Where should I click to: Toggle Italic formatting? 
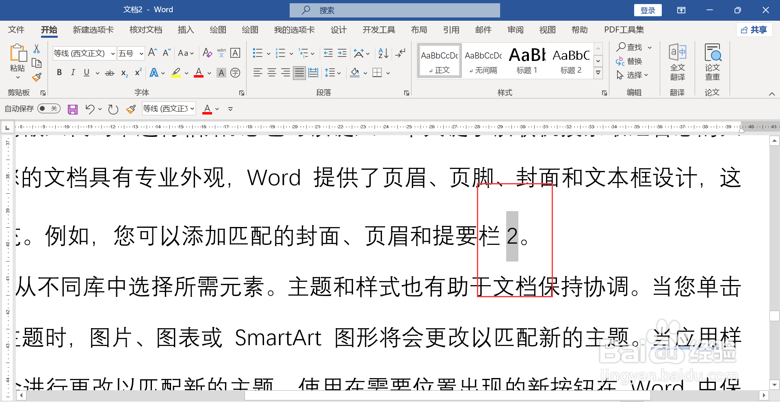pos(73,73)
